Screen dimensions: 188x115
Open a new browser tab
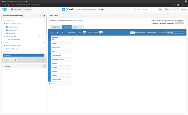[26, 1]
